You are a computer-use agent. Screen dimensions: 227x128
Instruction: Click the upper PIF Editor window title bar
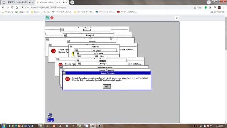tap(97, 50)
